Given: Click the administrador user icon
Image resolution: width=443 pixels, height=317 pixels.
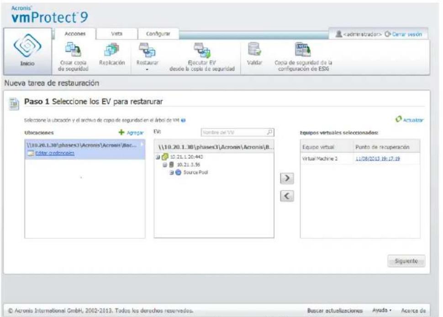Looking at the screenshot, I should (x=338, y=34).
